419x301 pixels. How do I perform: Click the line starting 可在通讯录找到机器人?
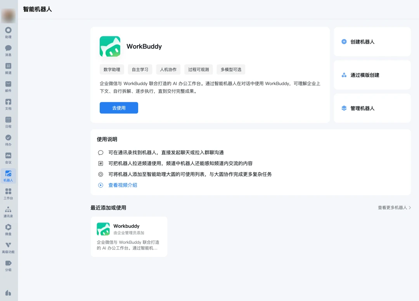166,153
